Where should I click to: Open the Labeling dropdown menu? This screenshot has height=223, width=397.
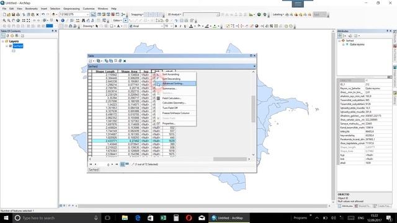279,15
